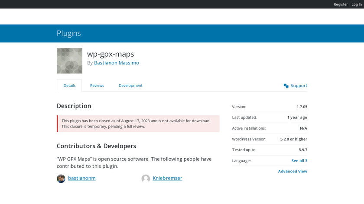The width and height of the screenshot is (364, 204).
Task: Open the Details tab
Action: click(x=69, y=86)
